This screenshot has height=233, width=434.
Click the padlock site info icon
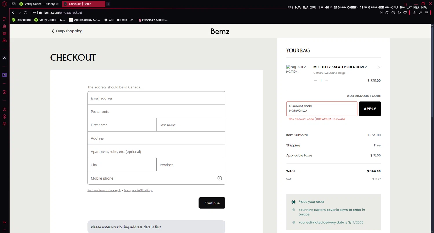pos(41,13)
